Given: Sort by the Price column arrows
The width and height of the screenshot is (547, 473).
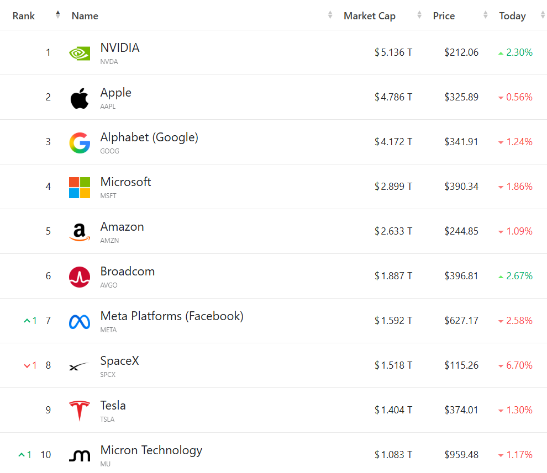Looking at the screenshot, I should tap(485, 15).
